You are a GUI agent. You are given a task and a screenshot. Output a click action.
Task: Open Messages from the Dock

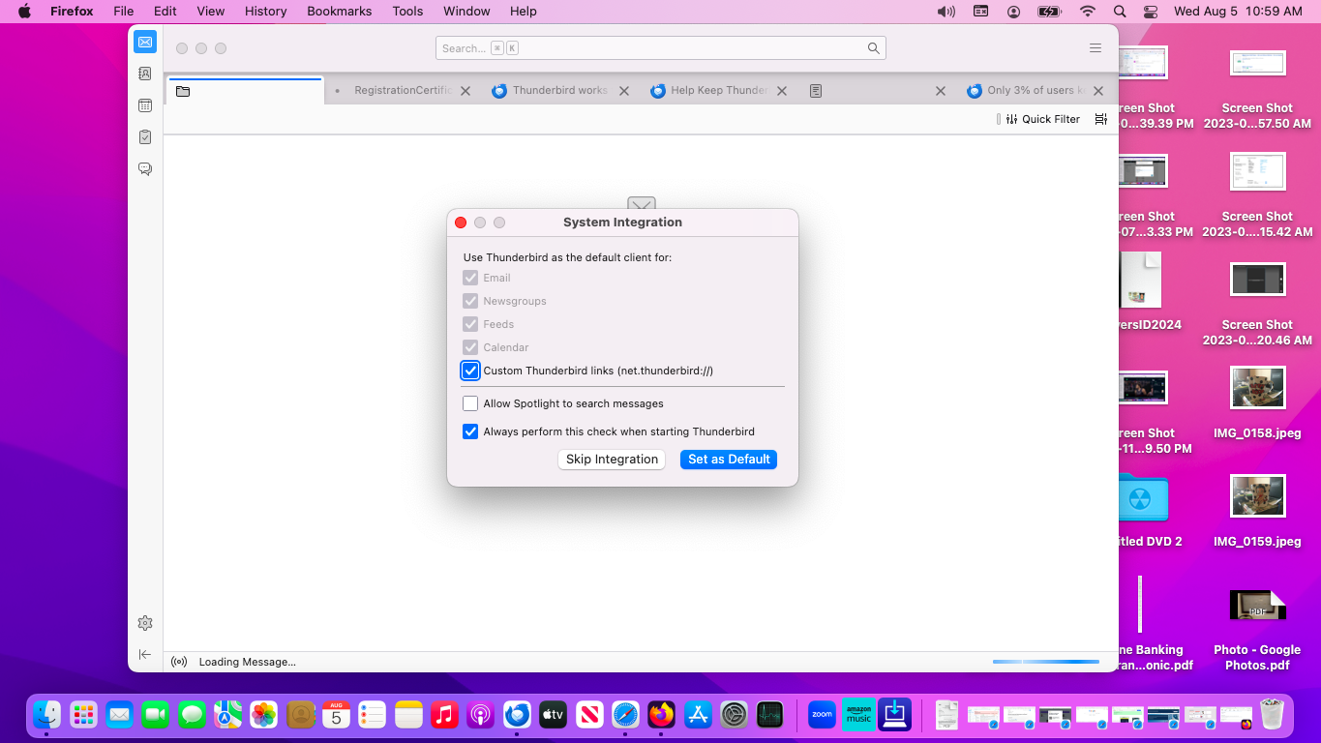[192, 715]
